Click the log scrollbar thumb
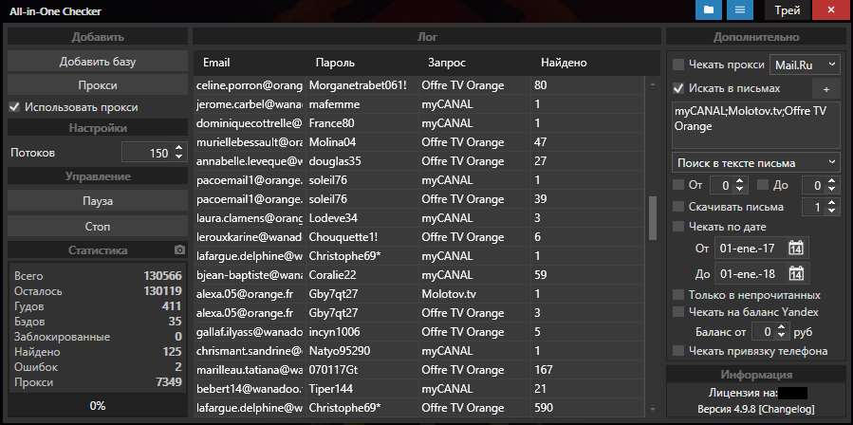The image size is (853, 425). 653,218
